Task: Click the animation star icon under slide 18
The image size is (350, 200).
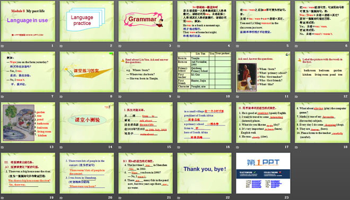Action: click(296, 147)
